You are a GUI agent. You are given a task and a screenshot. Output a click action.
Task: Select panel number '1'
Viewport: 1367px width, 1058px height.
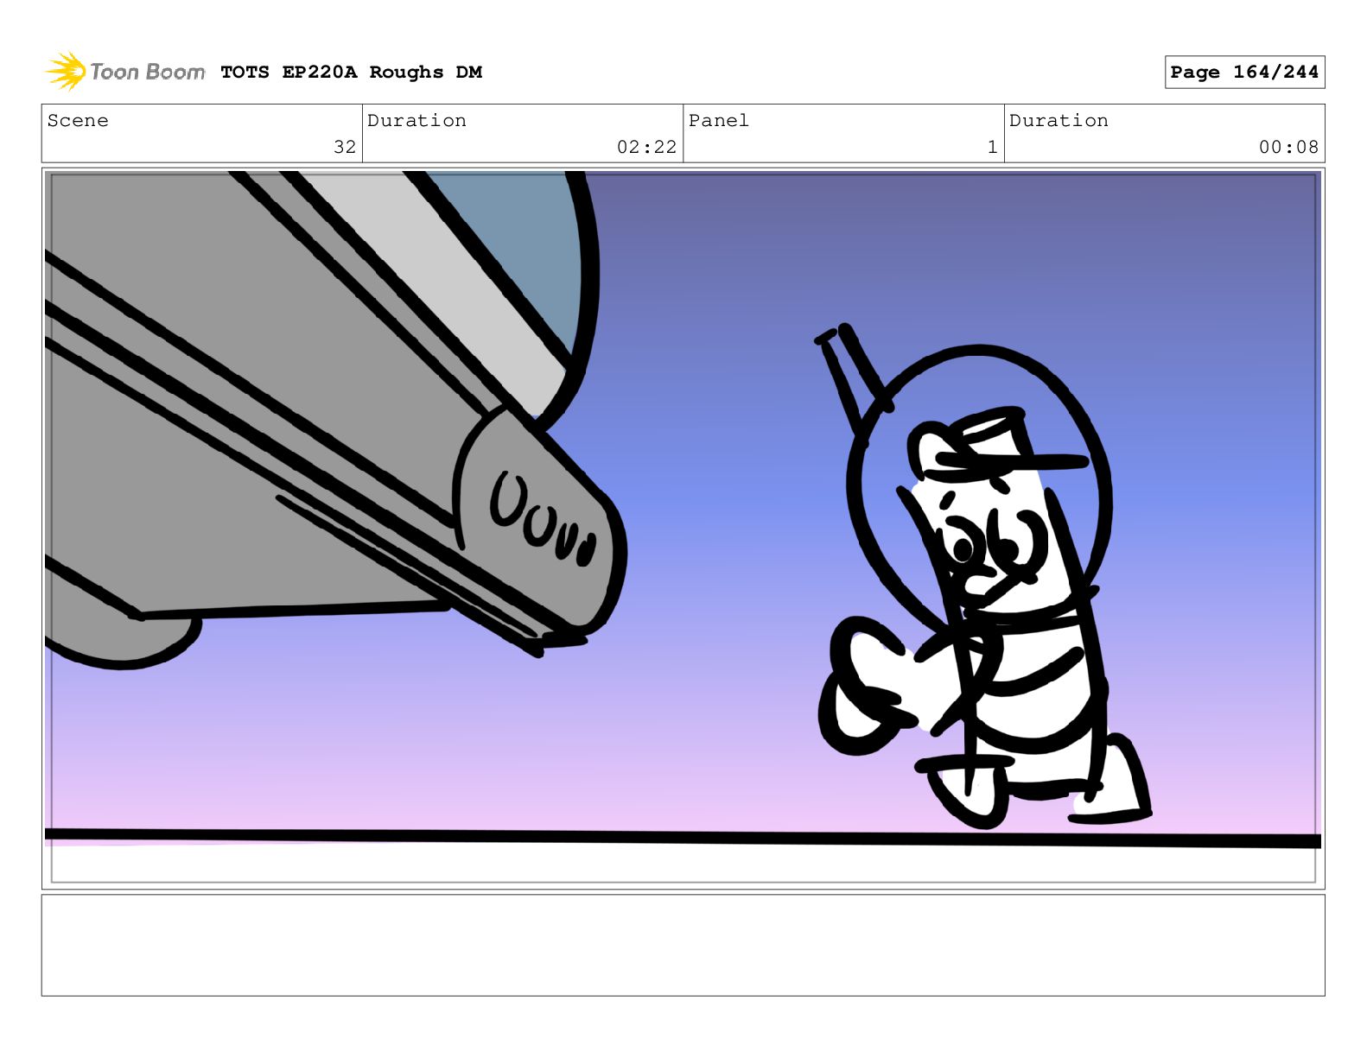point(992,147)
